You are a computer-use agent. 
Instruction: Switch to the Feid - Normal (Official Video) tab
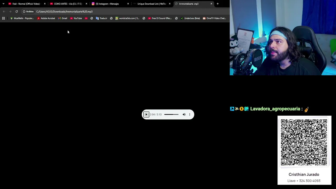pos(26,4)
